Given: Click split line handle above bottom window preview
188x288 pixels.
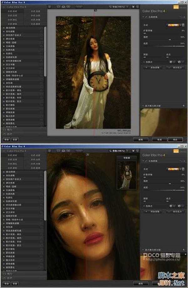Looking at the screenshot, I should click(x=87, y=154).
